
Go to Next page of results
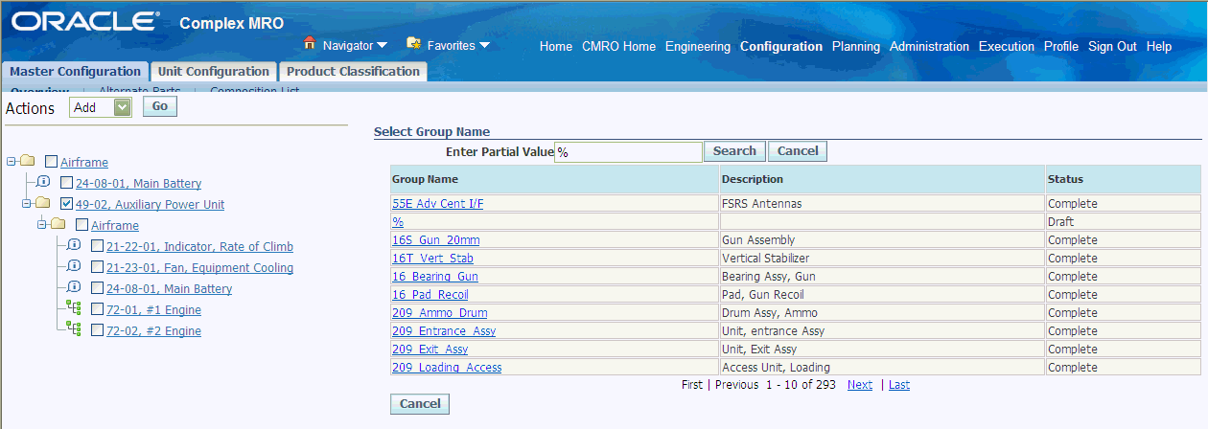point(860,385)
